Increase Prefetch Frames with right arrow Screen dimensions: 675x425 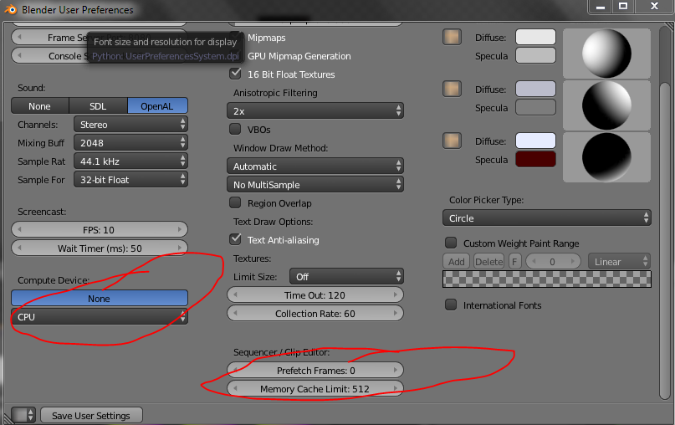(x=396, y=371)
